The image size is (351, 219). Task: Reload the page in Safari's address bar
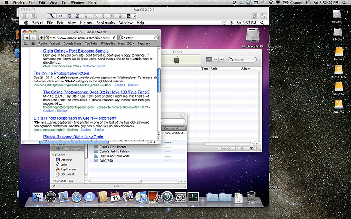click(x=115, y=38)
